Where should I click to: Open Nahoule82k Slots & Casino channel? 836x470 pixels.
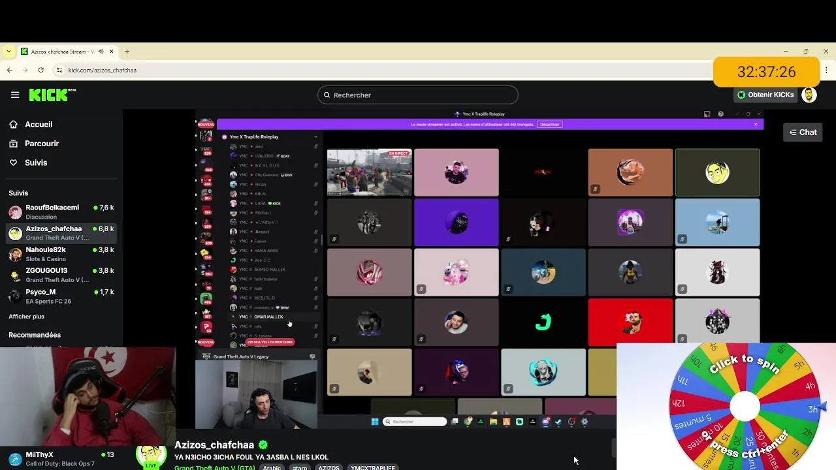click(61, 254)
